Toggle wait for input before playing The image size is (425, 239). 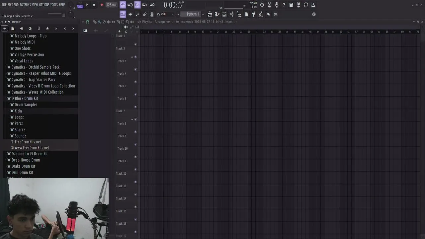coord(130,5)
